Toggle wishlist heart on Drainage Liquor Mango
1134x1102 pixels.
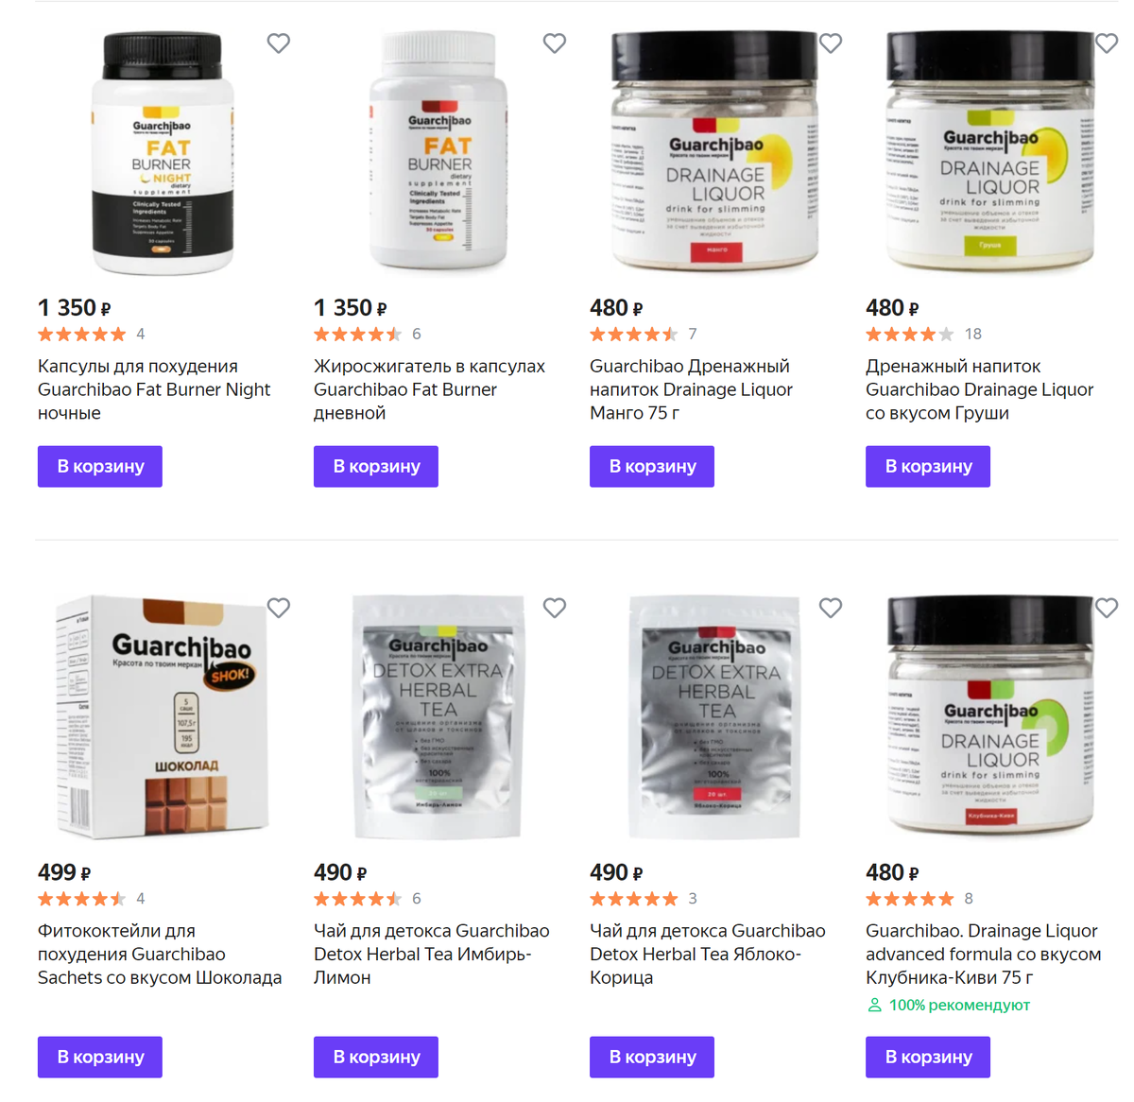(831, 43)
